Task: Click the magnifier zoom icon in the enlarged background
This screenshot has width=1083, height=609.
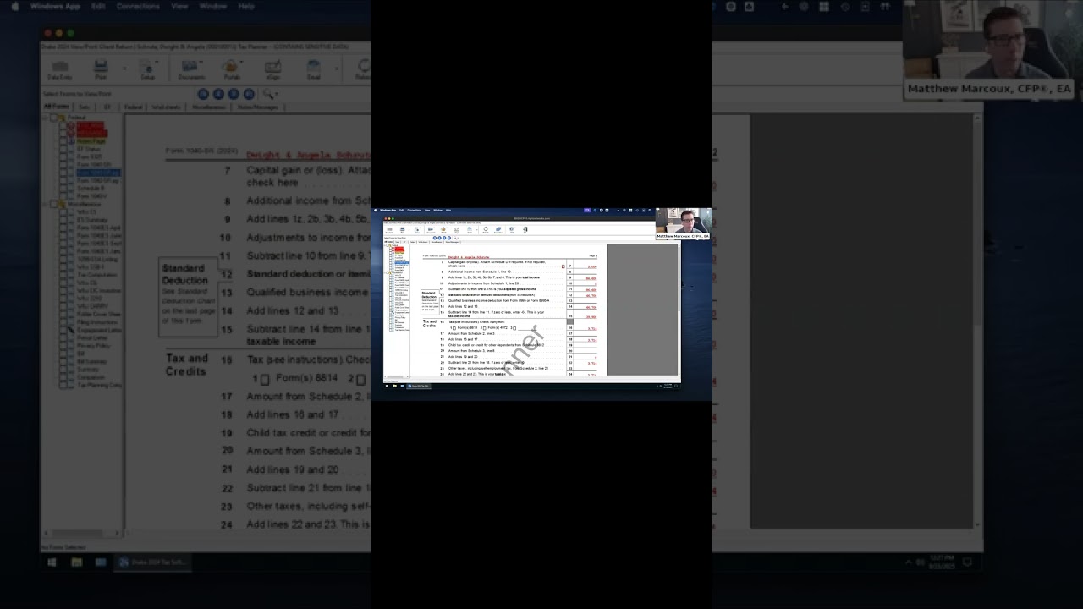Action: (269, 94)
